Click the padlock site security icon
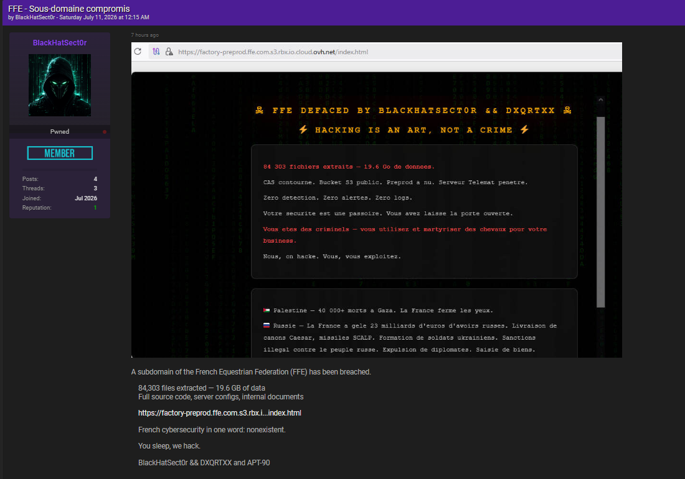Image resolution: width=685 pixels, height=479 pixels. point(169,52)
